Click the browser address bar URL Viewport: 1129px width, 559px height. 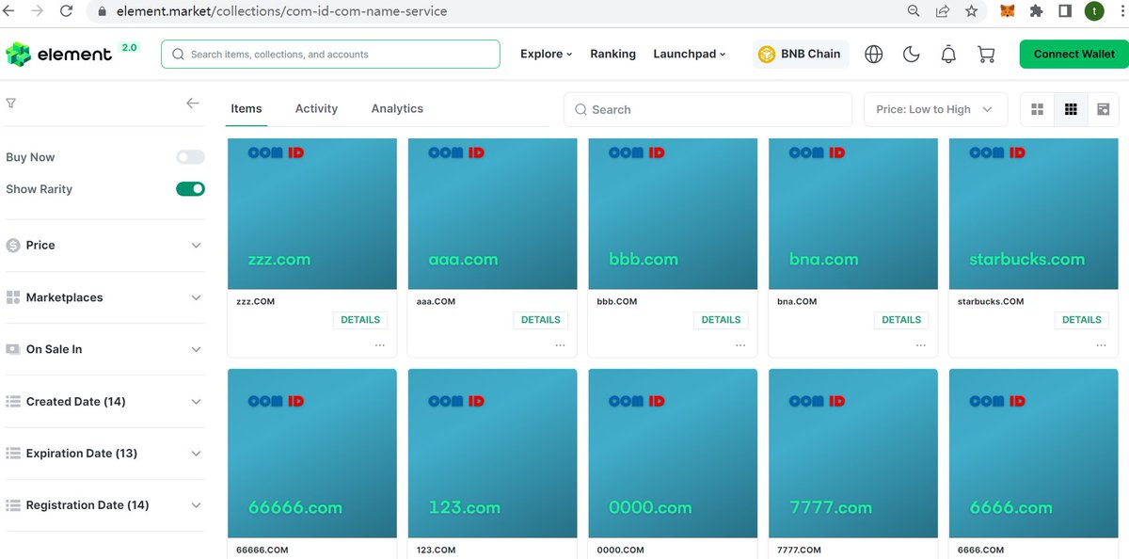click(x=282, y=11)
